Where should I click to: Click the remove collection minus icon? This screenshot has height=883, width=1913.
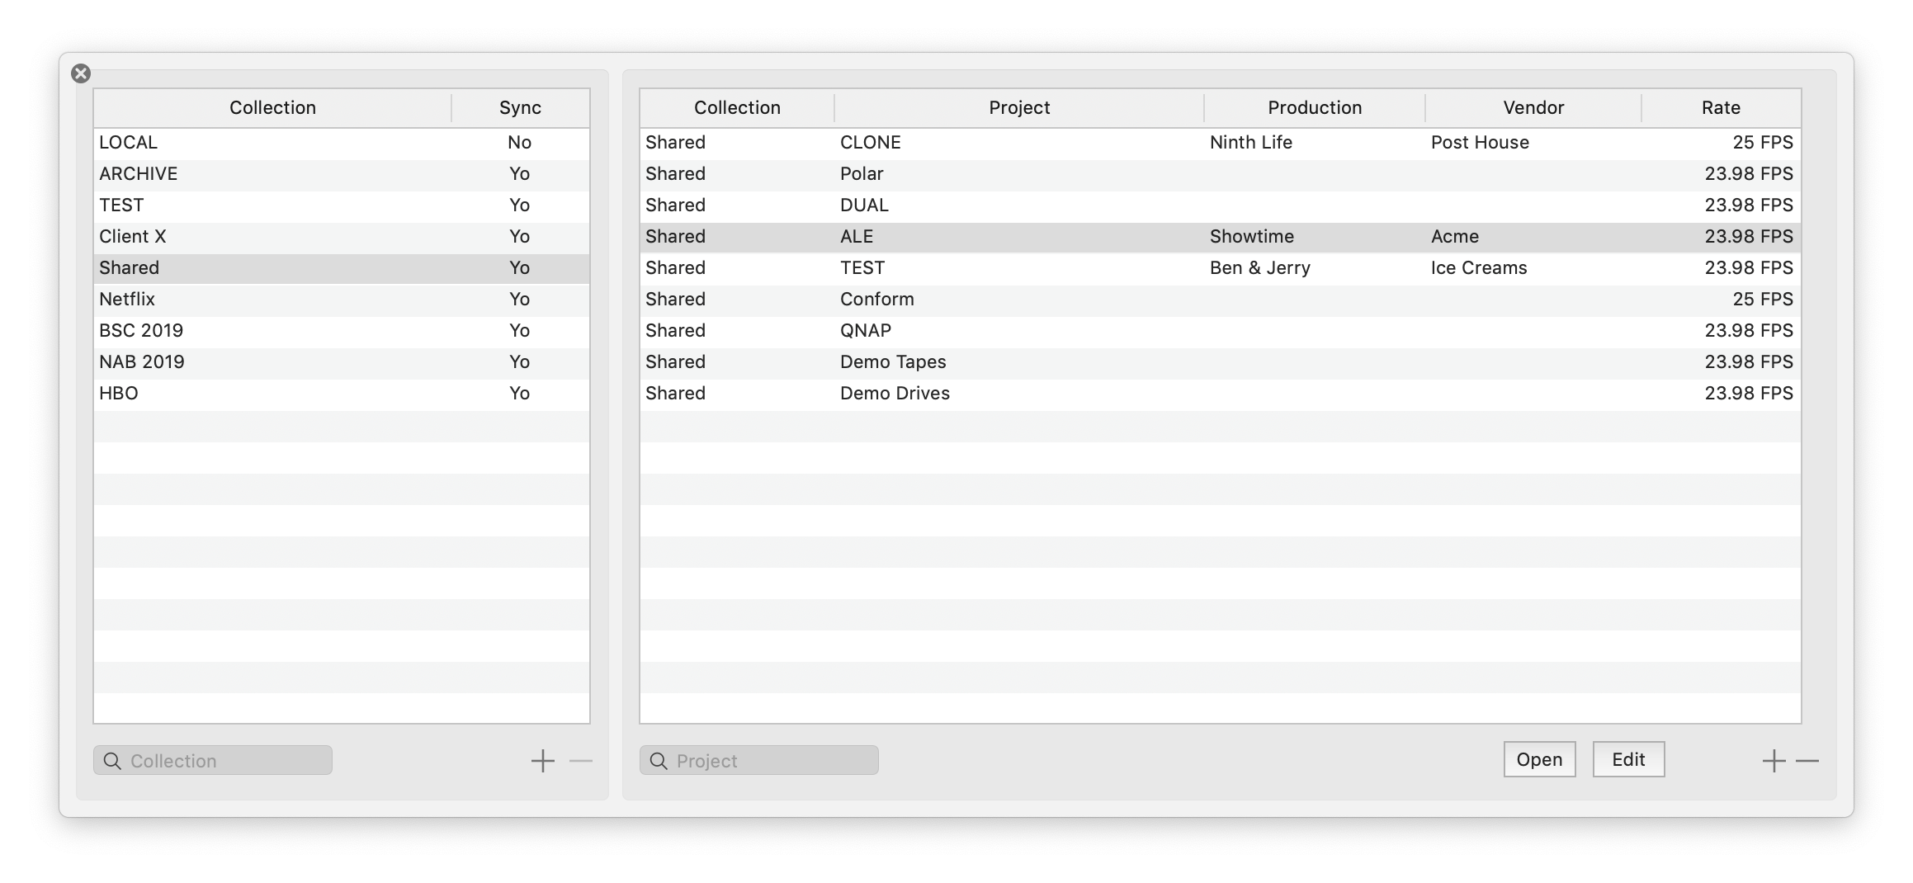point(581,760)
